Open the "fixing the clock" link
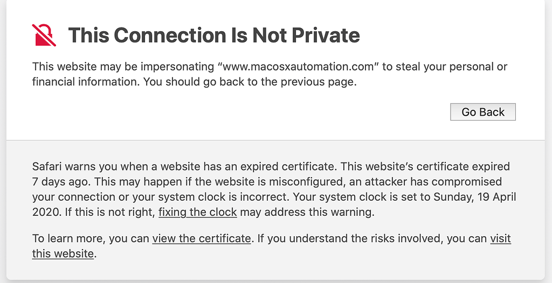Image resolution: width=552 pixels, height=283 pixels. pos(197,212)
